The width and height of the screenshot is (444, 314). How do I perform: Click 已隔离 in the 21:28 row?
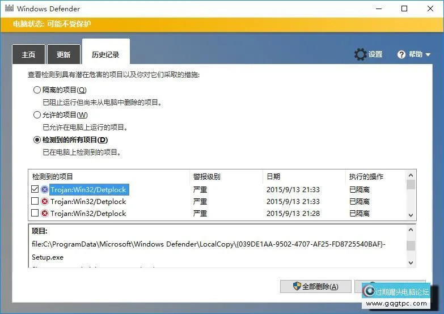(360, 213)
